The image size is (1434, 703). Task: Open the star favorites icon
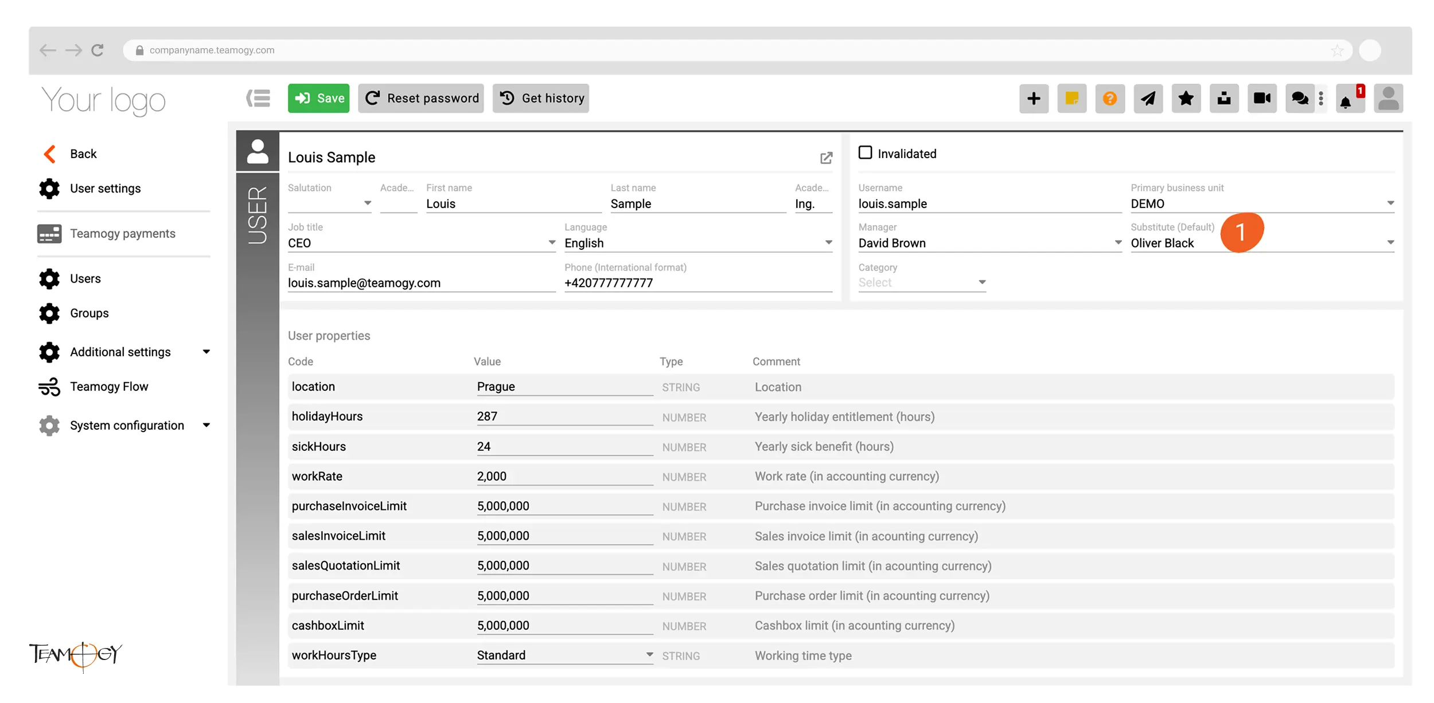click(1186, 99)
